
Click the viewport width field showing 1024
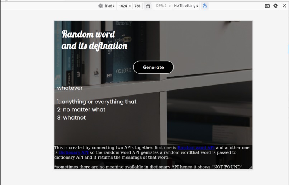(x=123, y=6)
